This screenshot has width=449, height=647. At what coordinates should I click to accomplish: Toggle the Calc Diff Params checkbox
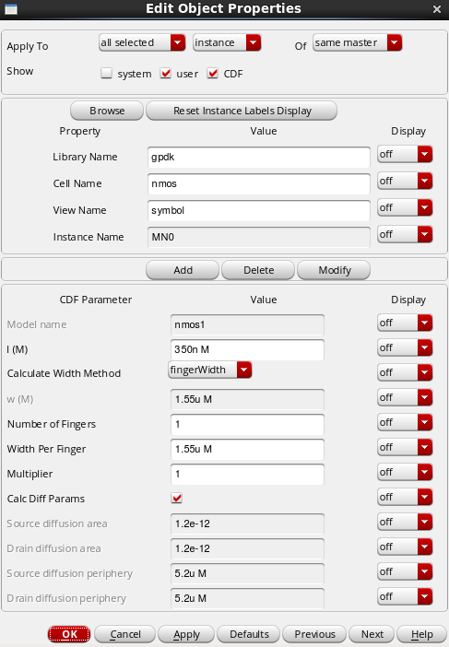(x=177, y=498)
